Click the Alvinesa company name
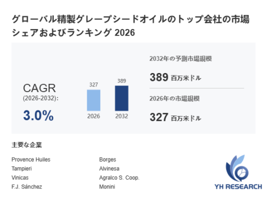Image resolution: width=267 pixels, height=200 pixels. point(109,168)
